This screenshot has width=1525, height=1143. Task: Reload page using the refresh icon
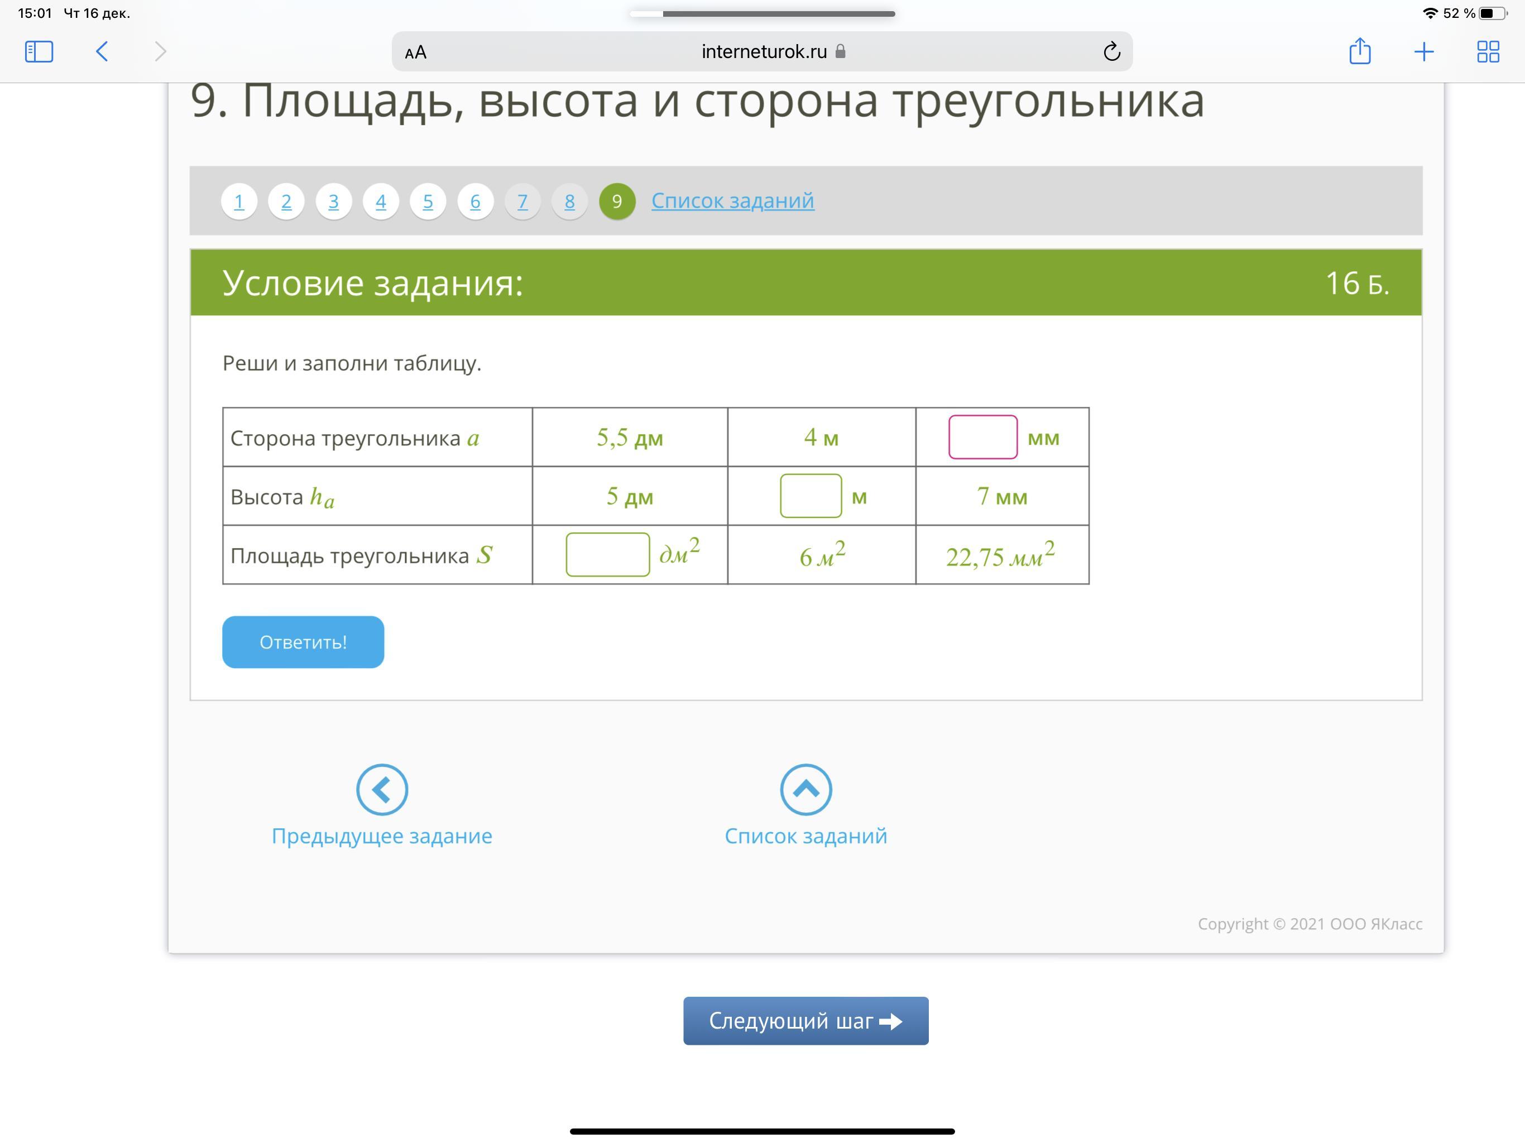coord(1111,52)
